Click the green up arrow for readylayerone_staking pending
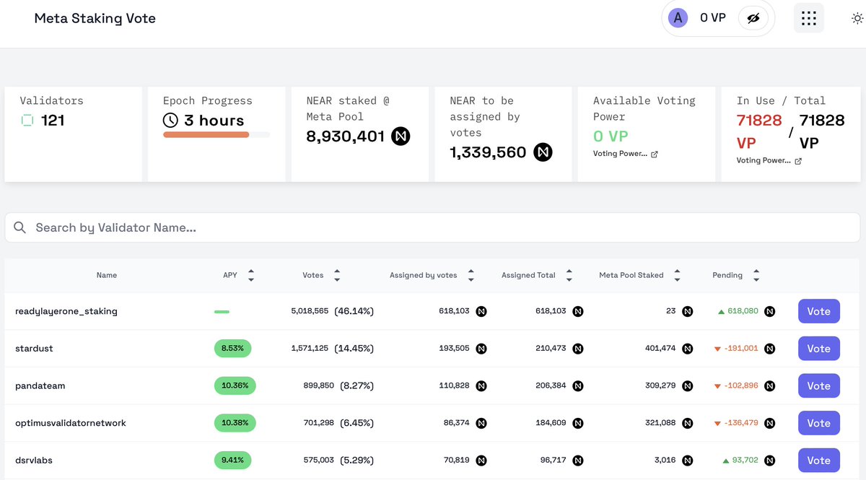 (721, 312)
